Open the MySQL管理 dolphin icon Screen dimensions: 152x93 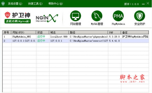point(97,16)
